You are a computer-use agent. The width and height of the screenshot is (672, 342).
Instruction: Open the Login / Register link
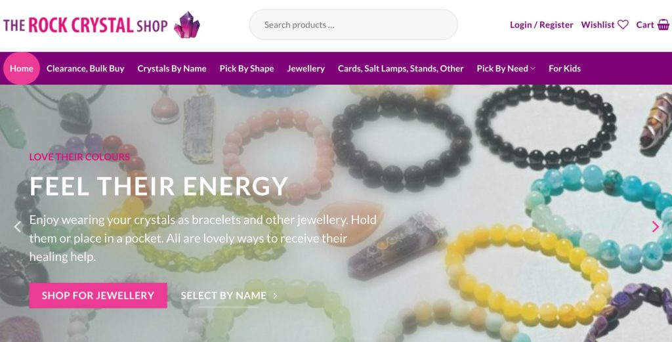(x=541, y=25)
